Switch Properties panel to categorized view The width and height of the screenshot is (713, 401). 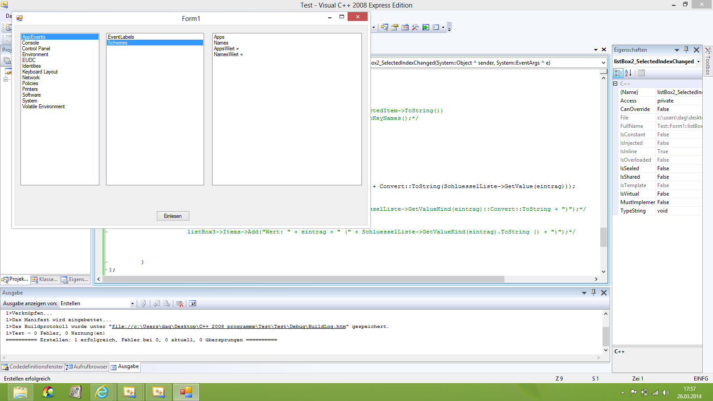[x=618, y=73]
